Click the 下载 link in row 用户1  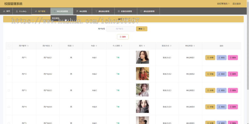118,58
